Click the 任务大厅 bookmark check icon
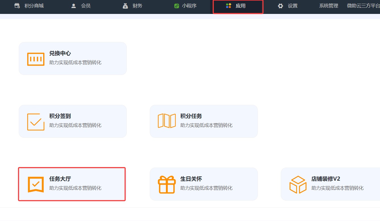The image size is (380, 221). pos(36,184)
